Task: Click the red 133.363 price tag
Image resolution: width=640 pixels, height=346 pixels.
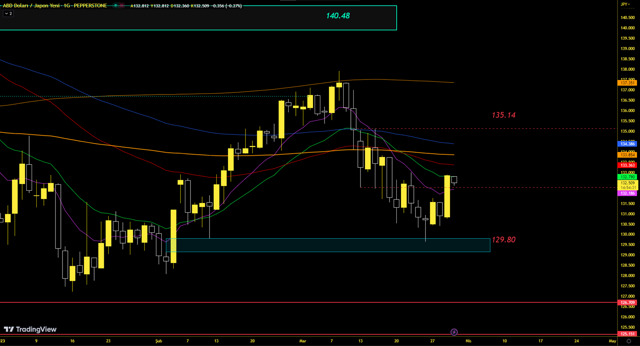Action: tap(627, 165)
